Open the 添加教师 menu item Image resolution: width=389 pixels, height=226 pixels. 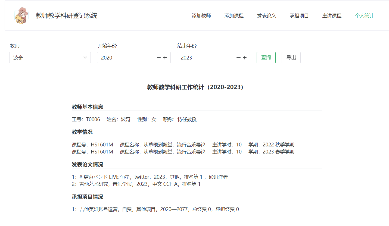click(201, 16)
